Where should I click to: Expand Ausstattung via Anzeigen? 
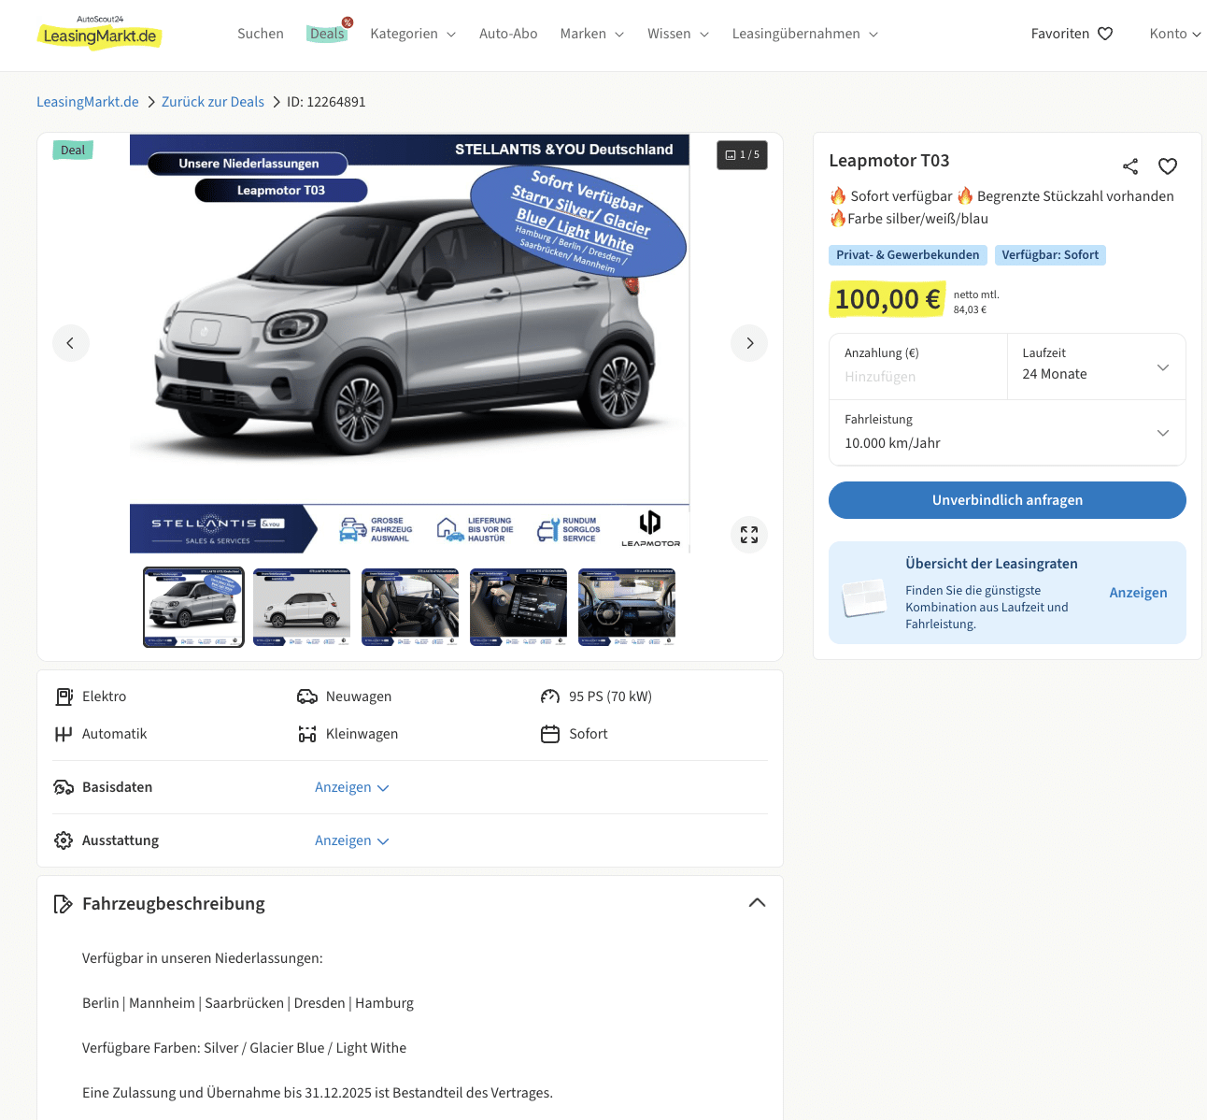tap(351, 840)
